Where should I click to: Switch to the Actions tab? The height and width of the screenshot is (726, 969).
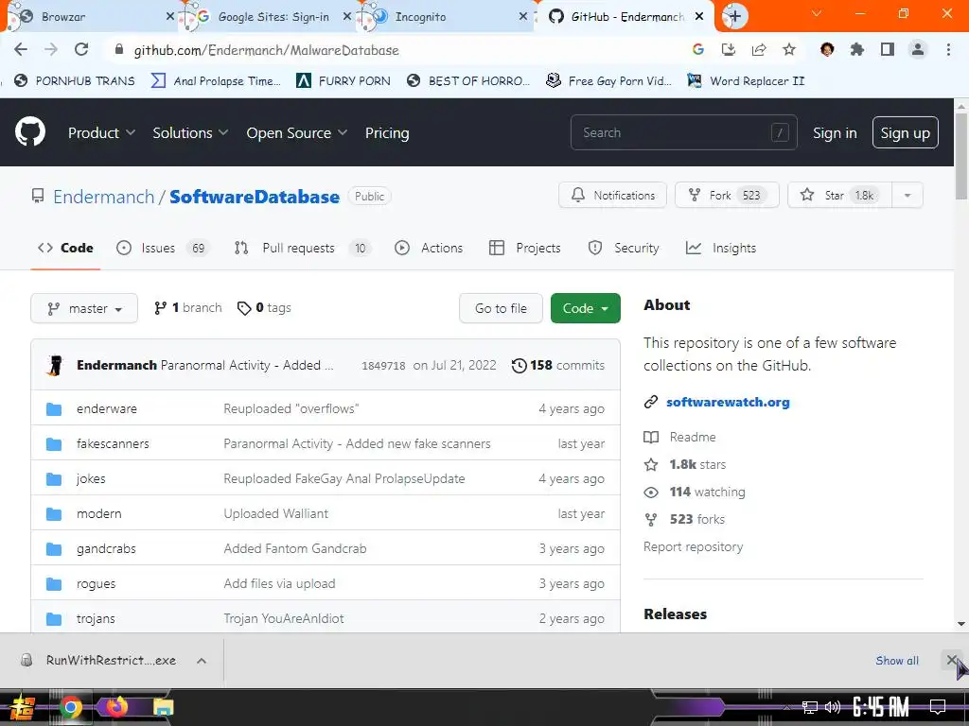[429, 248]
